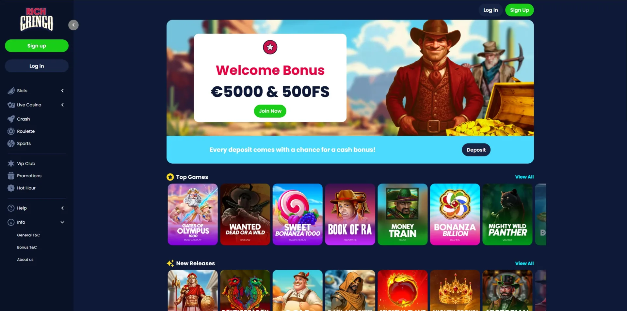
Task: Click the Vip Club star icon
Action: (x=11, y=164)
